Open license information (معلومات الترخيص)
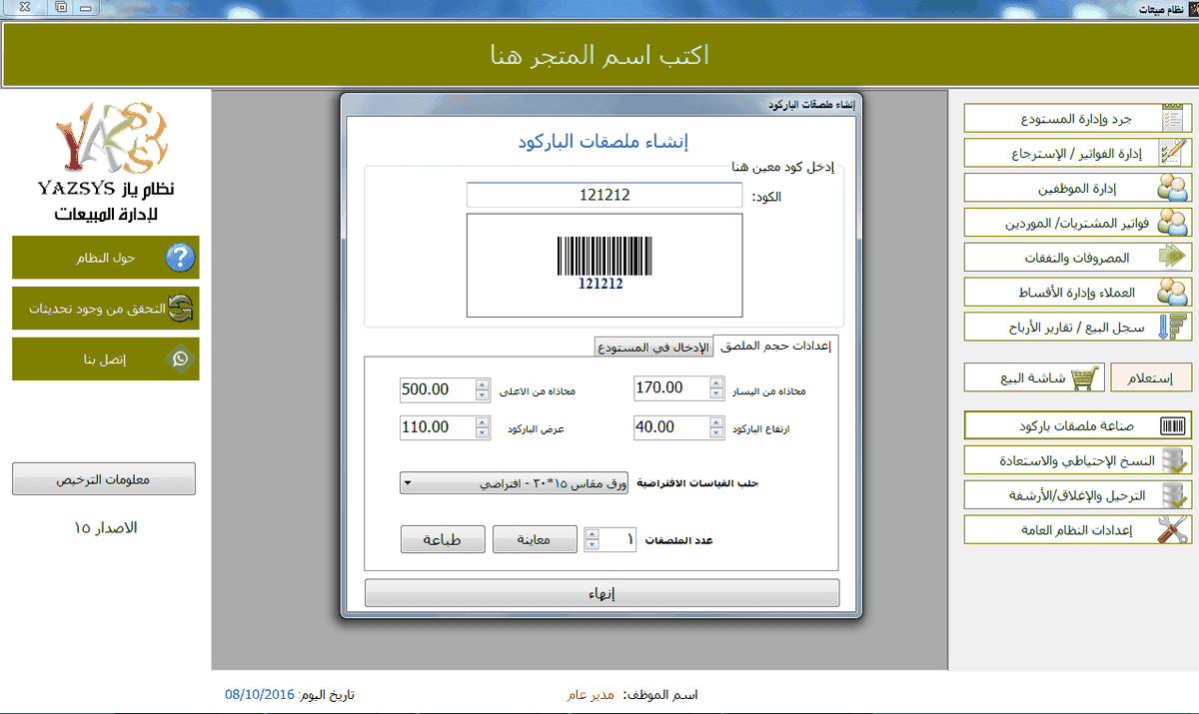 (104, 479)
